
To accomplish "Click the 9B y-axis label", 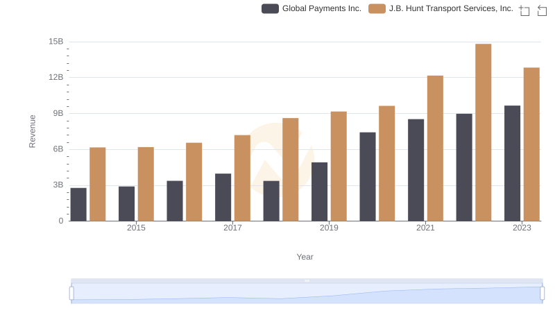I will (x=58, y=114).
